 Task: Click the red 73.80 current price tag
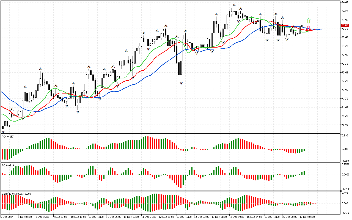tap(345, 25)
